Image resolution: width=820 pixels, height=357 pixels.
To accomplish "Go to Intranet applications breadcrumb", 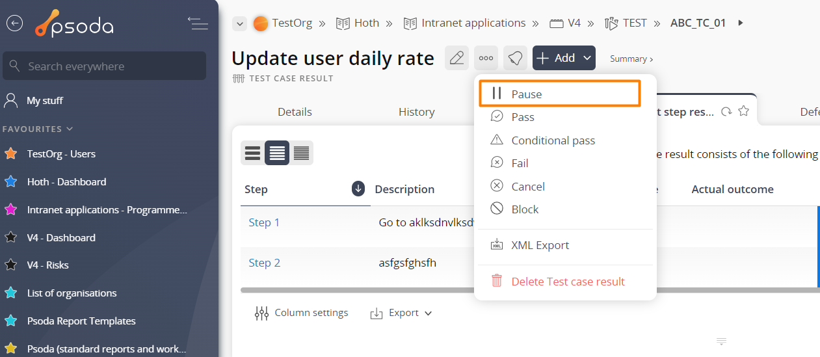I will click(464, 23).
